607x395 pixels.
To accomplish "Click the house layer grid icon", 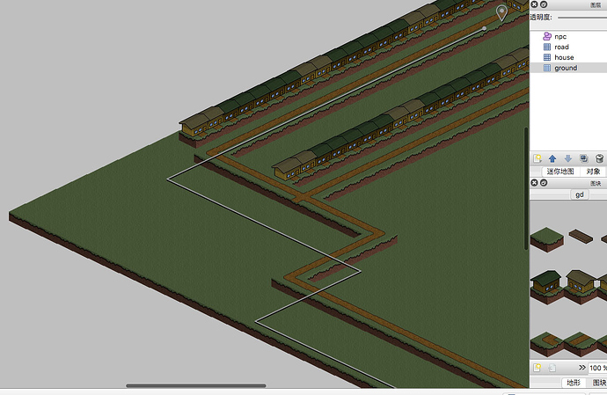I will tap(547, 57).
